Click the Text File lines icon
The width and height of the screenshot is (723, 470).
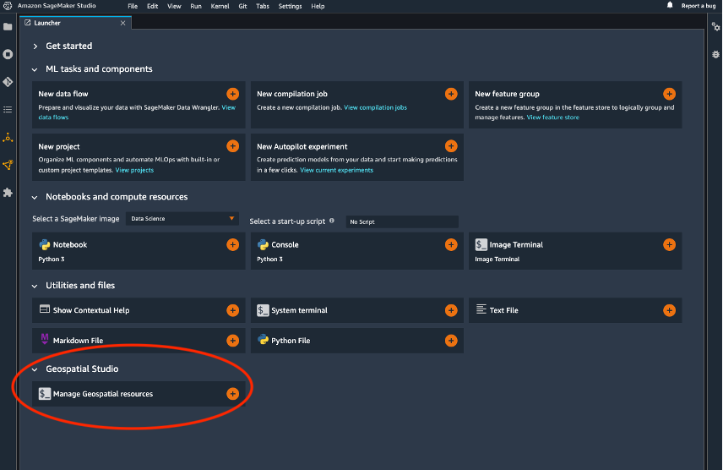pos(481,309)
